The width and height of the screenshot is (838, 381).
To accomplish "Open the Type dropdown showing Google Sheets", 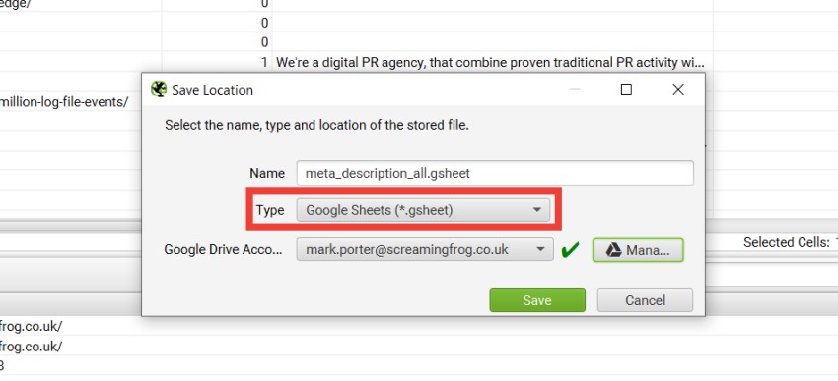I will click(423, 211).
